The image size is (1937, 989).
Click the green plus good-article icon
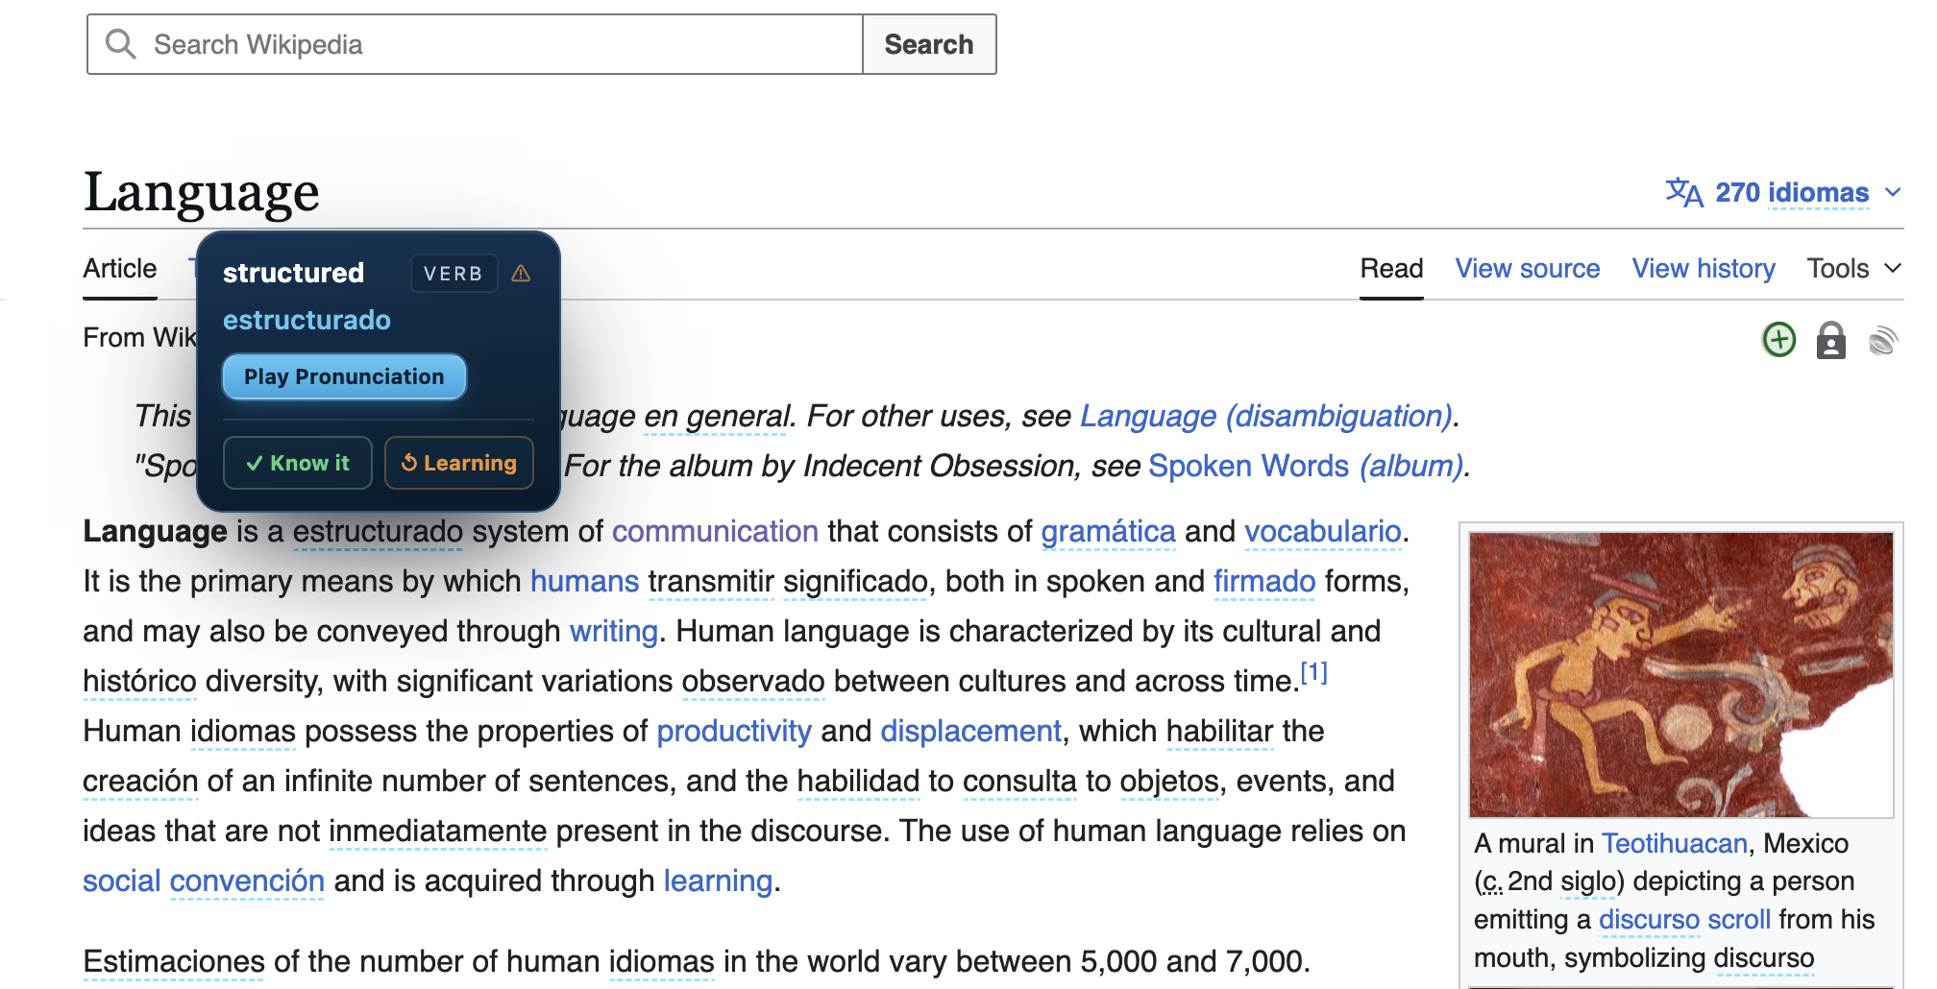pos(1778,339)
